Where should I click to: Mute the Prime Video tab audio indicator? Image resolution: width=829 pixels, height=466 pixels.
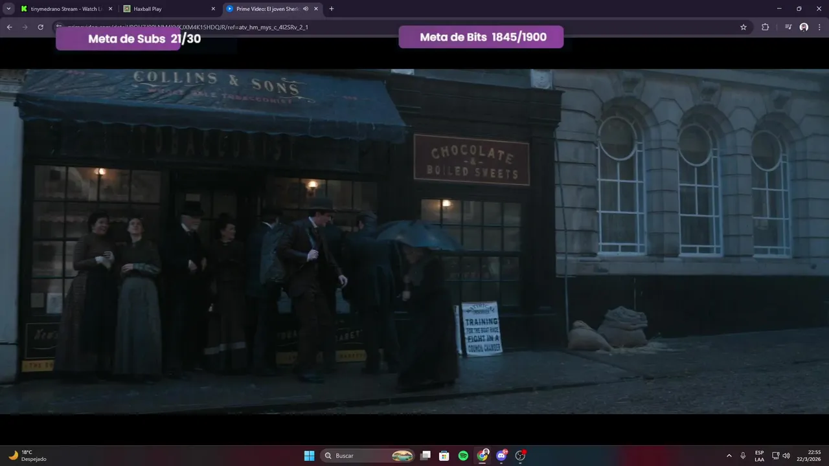[306, 9]
